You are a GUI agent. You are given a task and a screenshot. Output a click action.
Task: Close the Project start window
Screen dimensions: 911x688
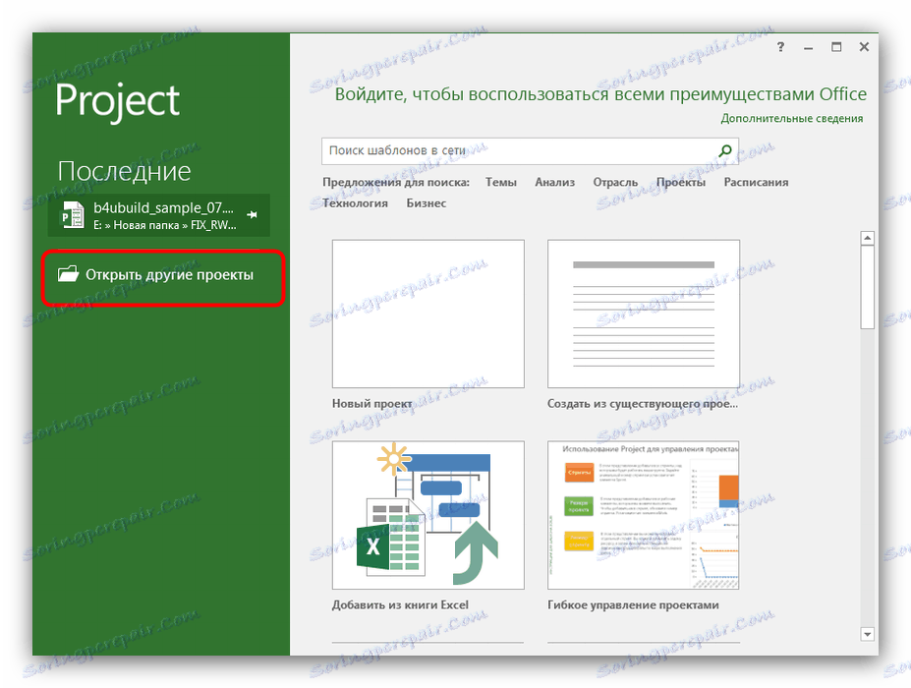(x=864, y=47)
